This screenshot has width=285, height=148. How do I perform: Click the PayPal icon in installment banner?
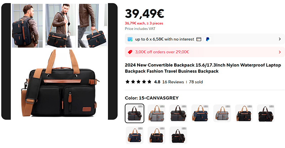(x=208, y=39)
